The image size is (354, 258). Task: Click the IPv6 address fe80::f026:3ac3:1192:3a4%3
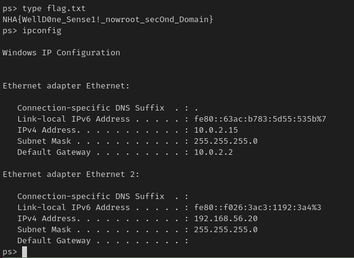258,208
